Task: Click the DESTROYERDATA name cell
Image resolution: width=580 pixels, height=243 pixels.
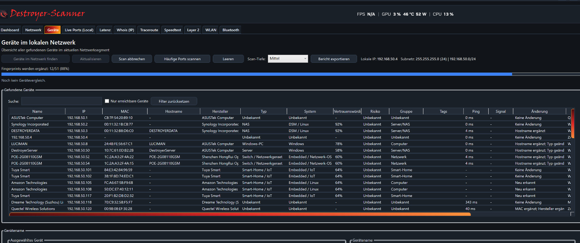Action: (x=25, y=131)
